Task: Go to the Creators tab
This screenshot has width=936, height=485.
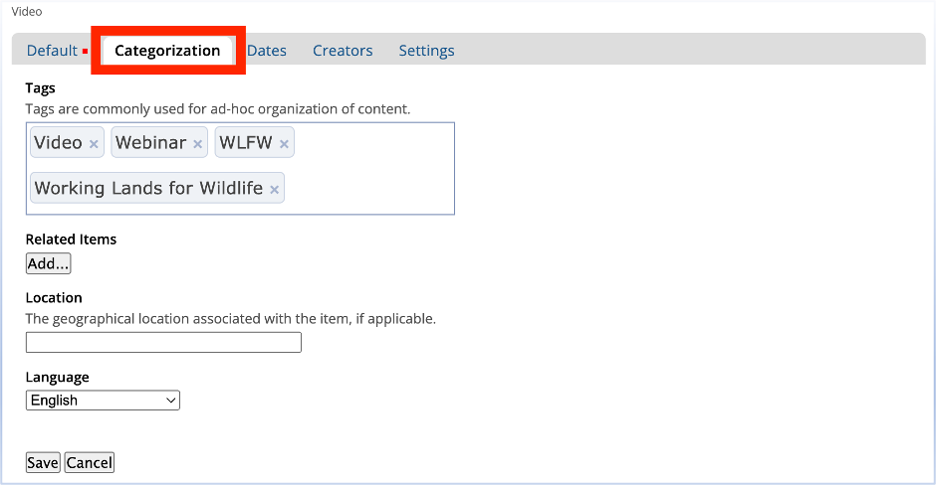Action: click(x=343, y=51)
